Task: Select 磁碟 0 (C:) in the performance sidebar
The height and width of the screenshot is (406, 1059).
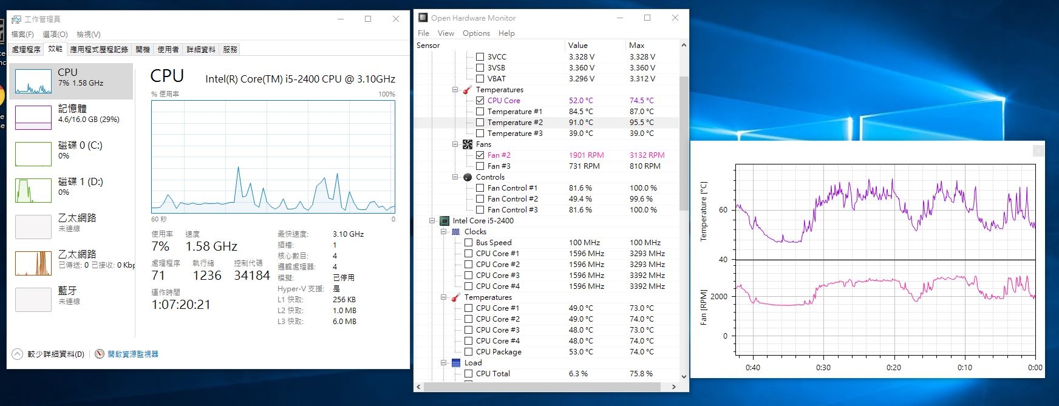Action: pyautogui.click(x=72, y=154)
